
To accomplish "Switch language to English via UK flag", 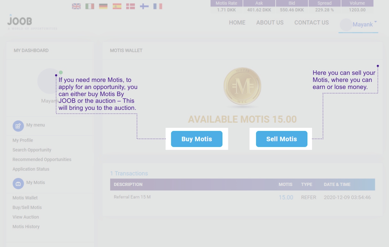I will (76, 6).
